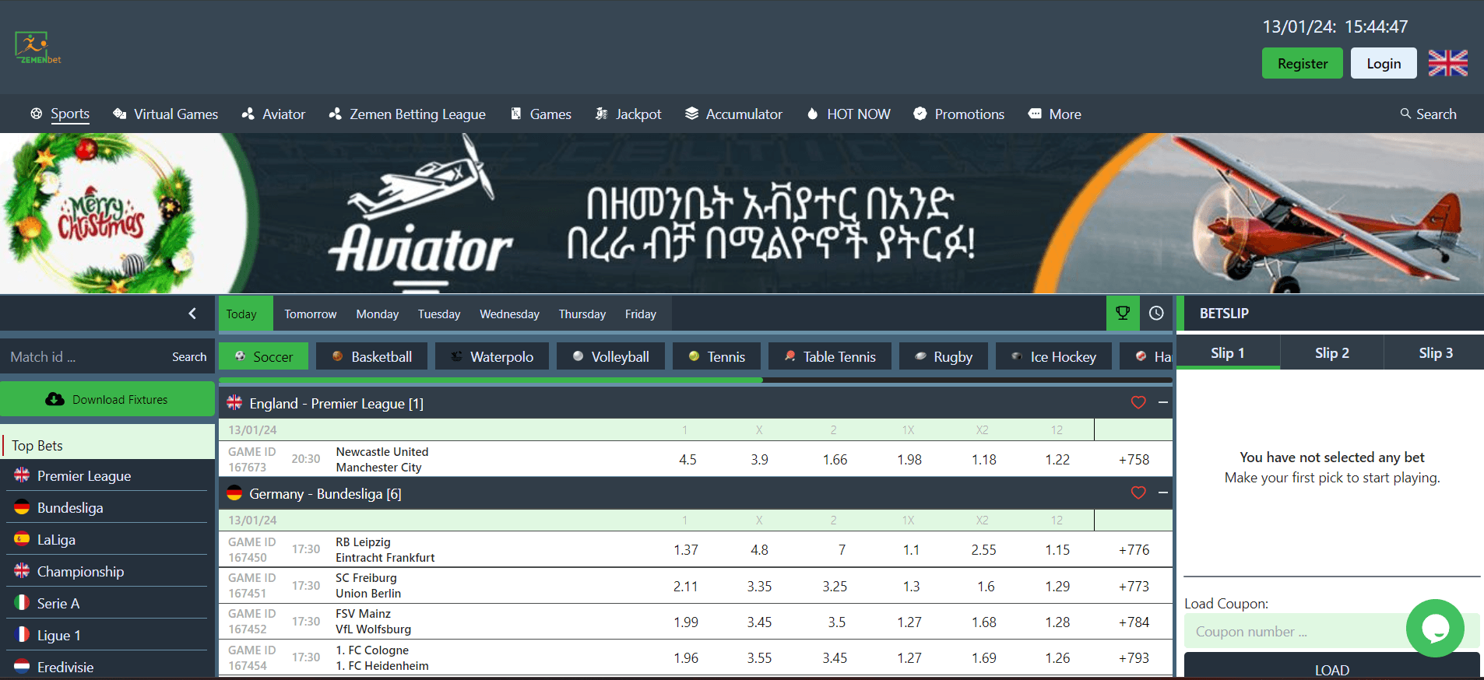Click the ZemenBet logo
Image resolution: width=1484 pixels, height=680 pixels.
tap(37, 48)
